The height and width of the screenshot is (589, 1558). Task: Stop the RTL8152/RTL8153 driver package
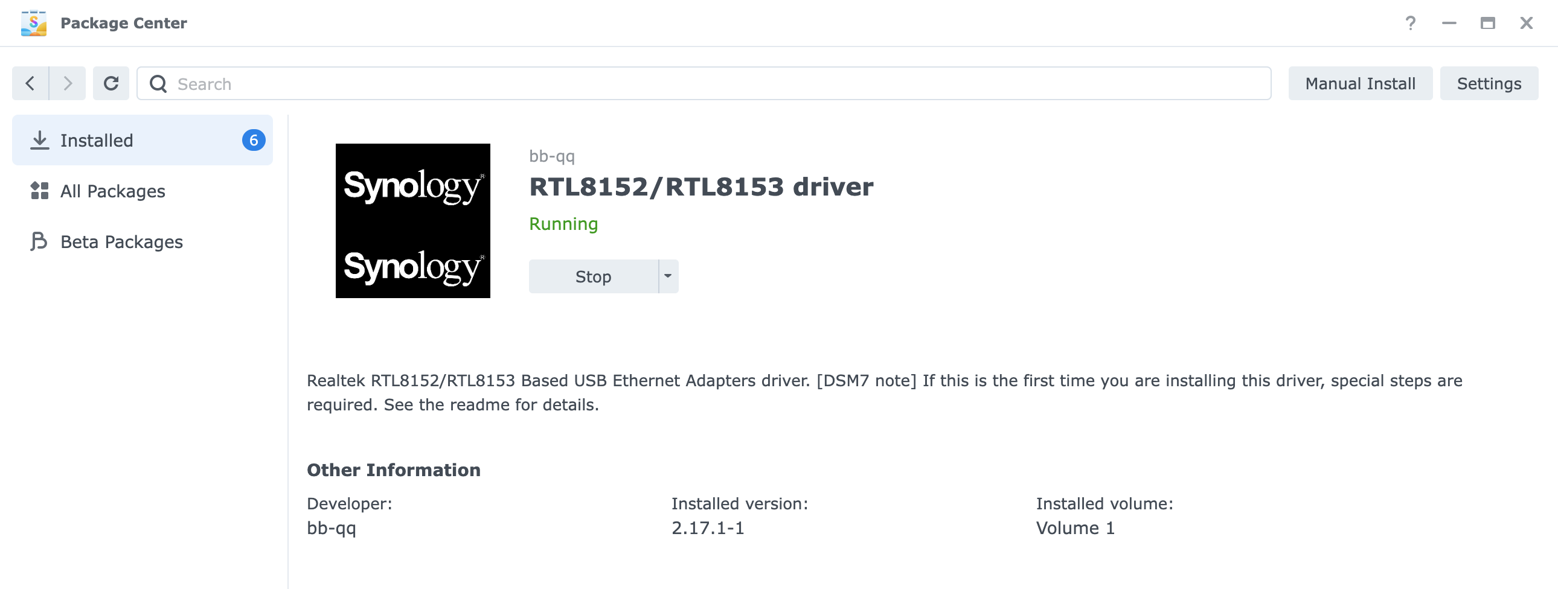(x=593, y=276)
